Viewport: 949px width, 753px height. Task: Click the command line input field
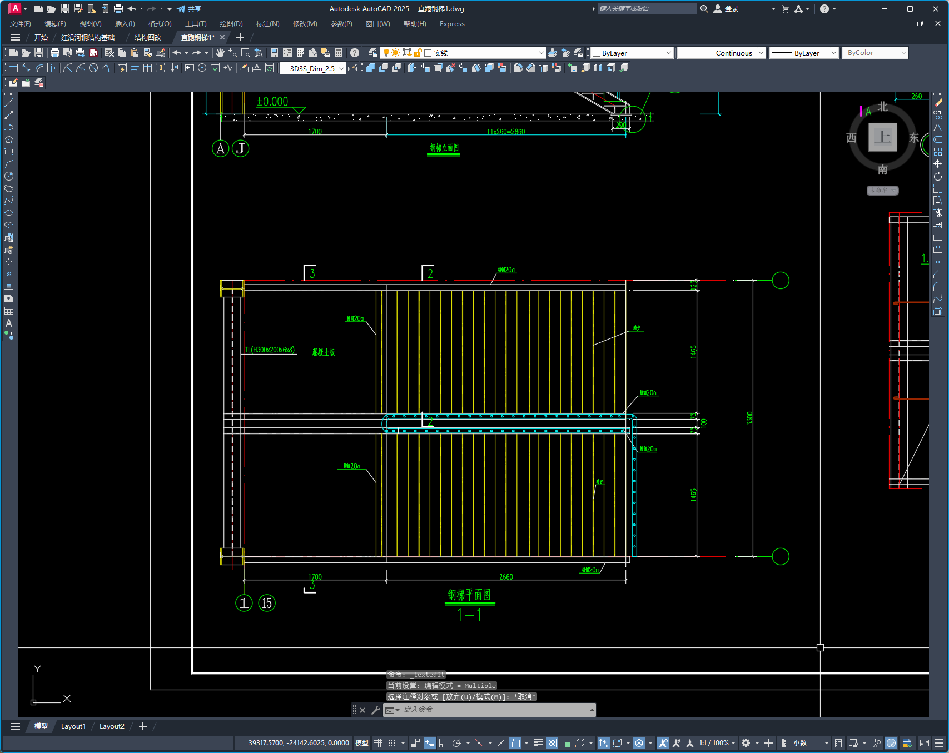495,710
